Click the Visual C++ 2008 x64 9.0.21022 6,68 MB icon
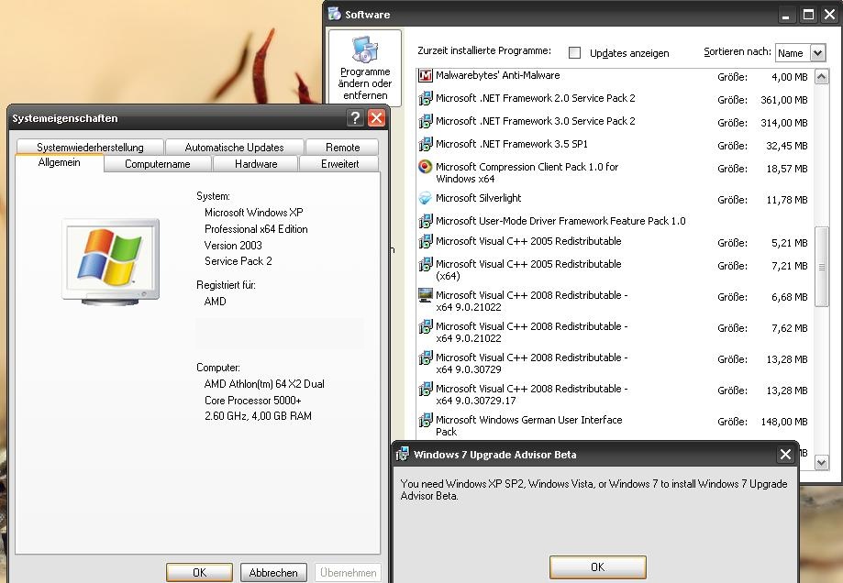 (426, 295)
